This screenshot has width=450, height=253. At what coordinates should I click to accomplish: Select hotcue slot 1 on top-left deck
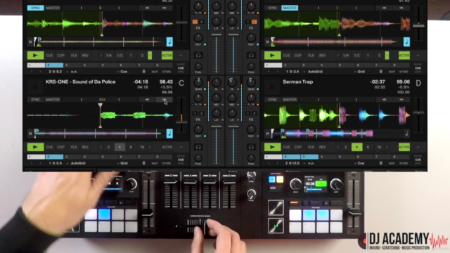tap(36, 65)
